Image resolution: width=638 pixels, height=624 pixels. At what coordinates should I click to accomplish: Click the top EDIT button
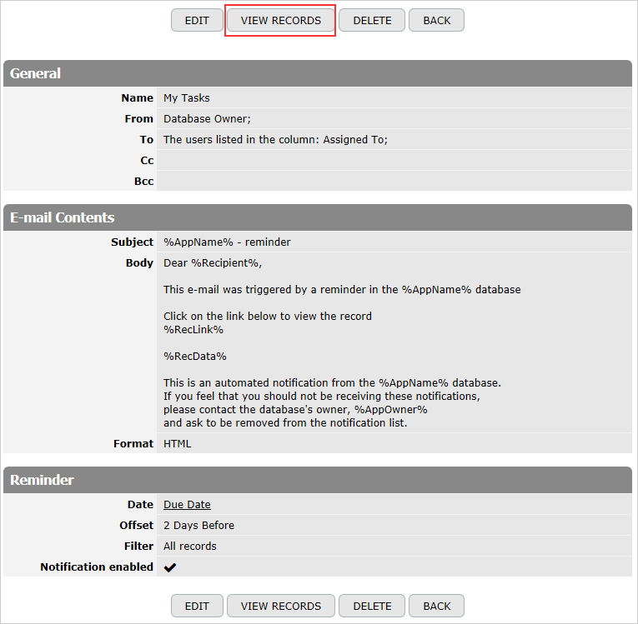pyautogui.click(x=197, y=20)
